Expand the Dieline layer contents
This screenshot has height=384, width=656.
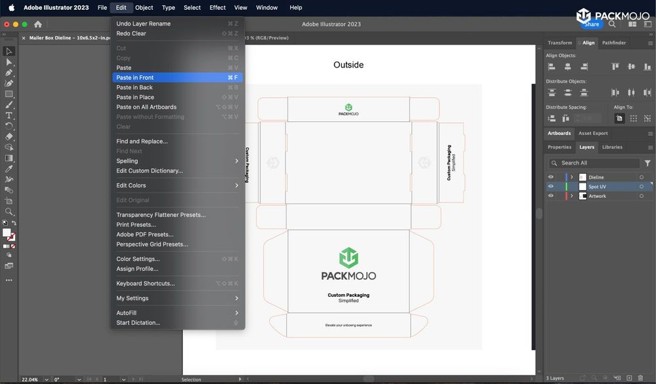(x=571, y=177)
